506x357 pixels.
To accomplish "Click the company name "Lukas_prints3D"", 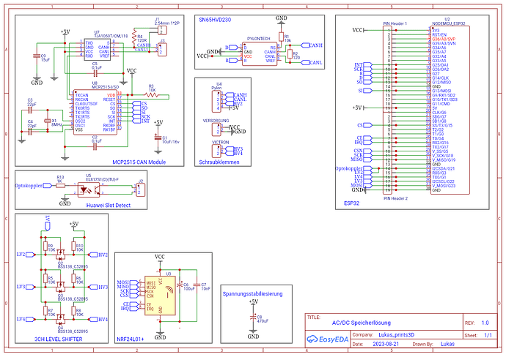I will (396, 335).
